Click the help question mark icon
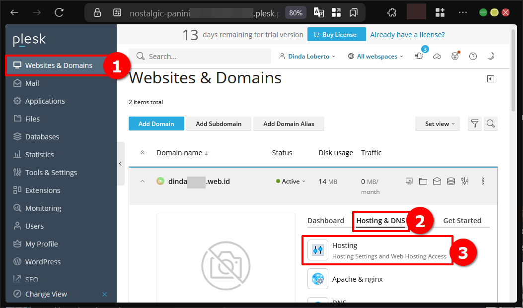 473,57
